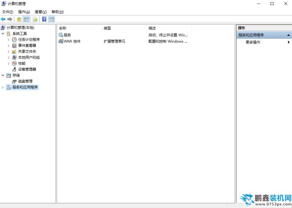Open the 查看(V) menu
Image resolution: width=292 pixels, height=208 pixels.
point(41,12)
